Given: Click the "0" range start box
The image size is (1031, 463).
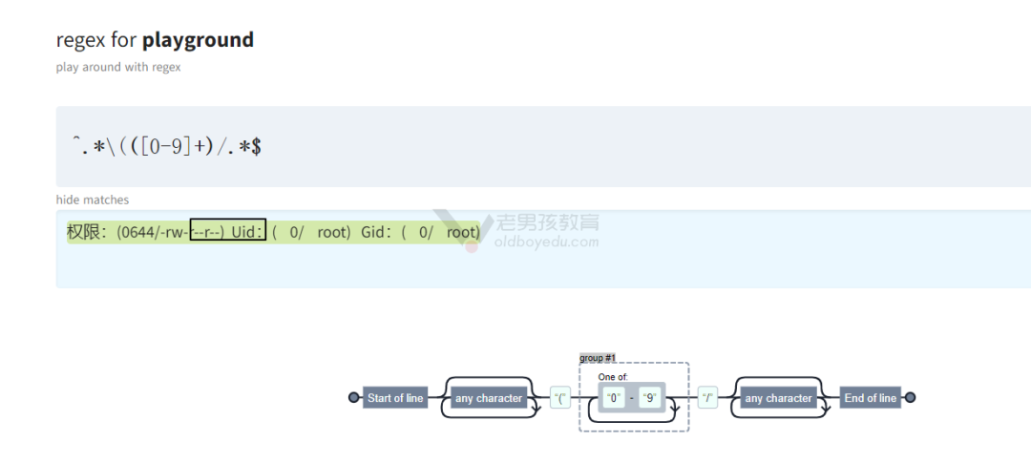Looking at the screenshot, I should (614, 398).
